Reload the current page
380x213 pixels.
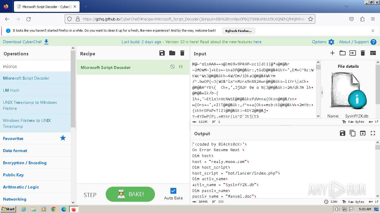(28, 19)
